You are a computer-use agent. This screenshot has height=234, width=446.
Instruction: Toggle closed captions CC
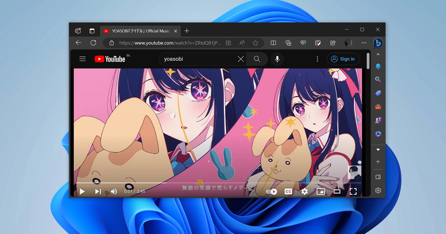coord(288,192)
